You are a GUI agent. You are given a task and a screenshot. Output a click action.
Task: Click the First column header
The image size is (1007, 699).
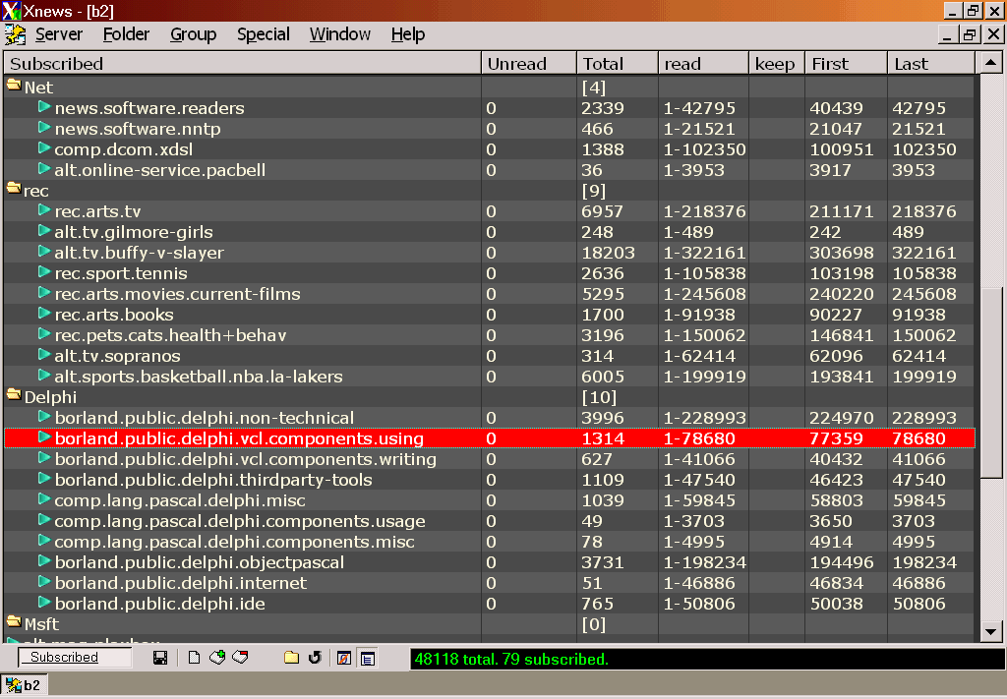click(847, 64)
